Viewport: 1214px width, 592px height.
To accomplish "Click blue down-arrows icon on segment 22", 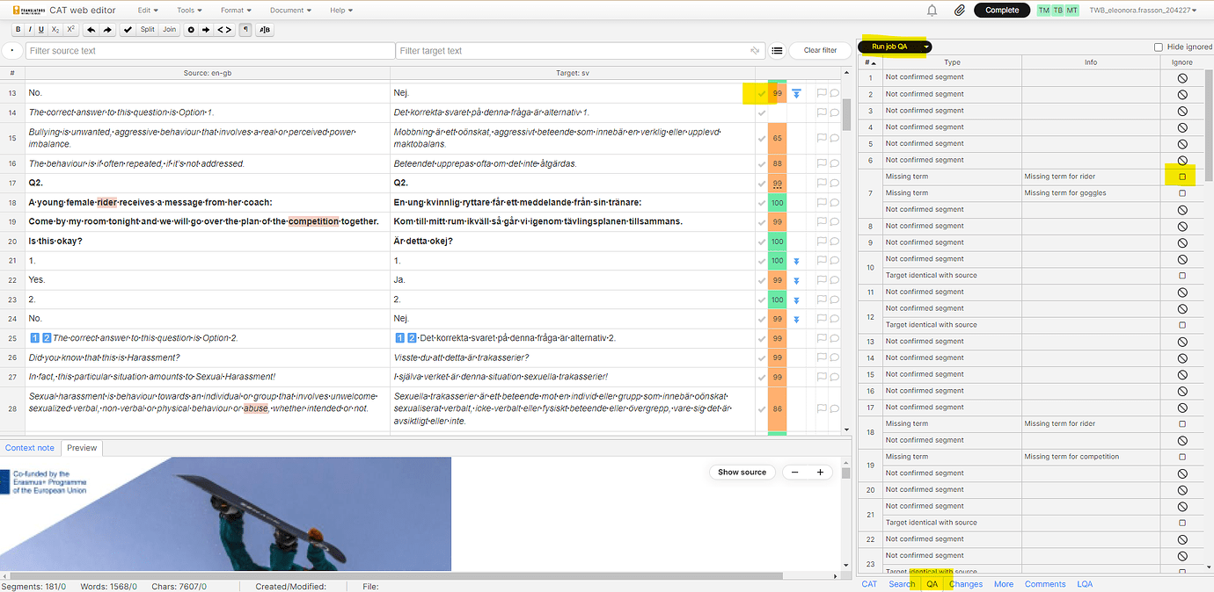I will (x=796, y=280).
